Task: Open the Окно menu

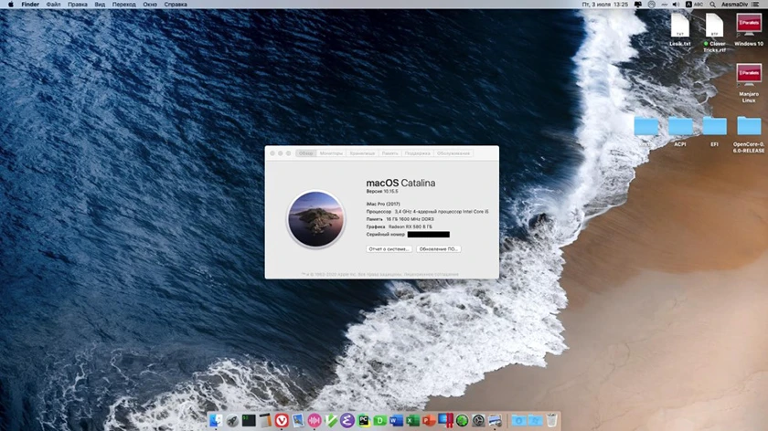Action: pyautogui.click(x=150, y=5)
